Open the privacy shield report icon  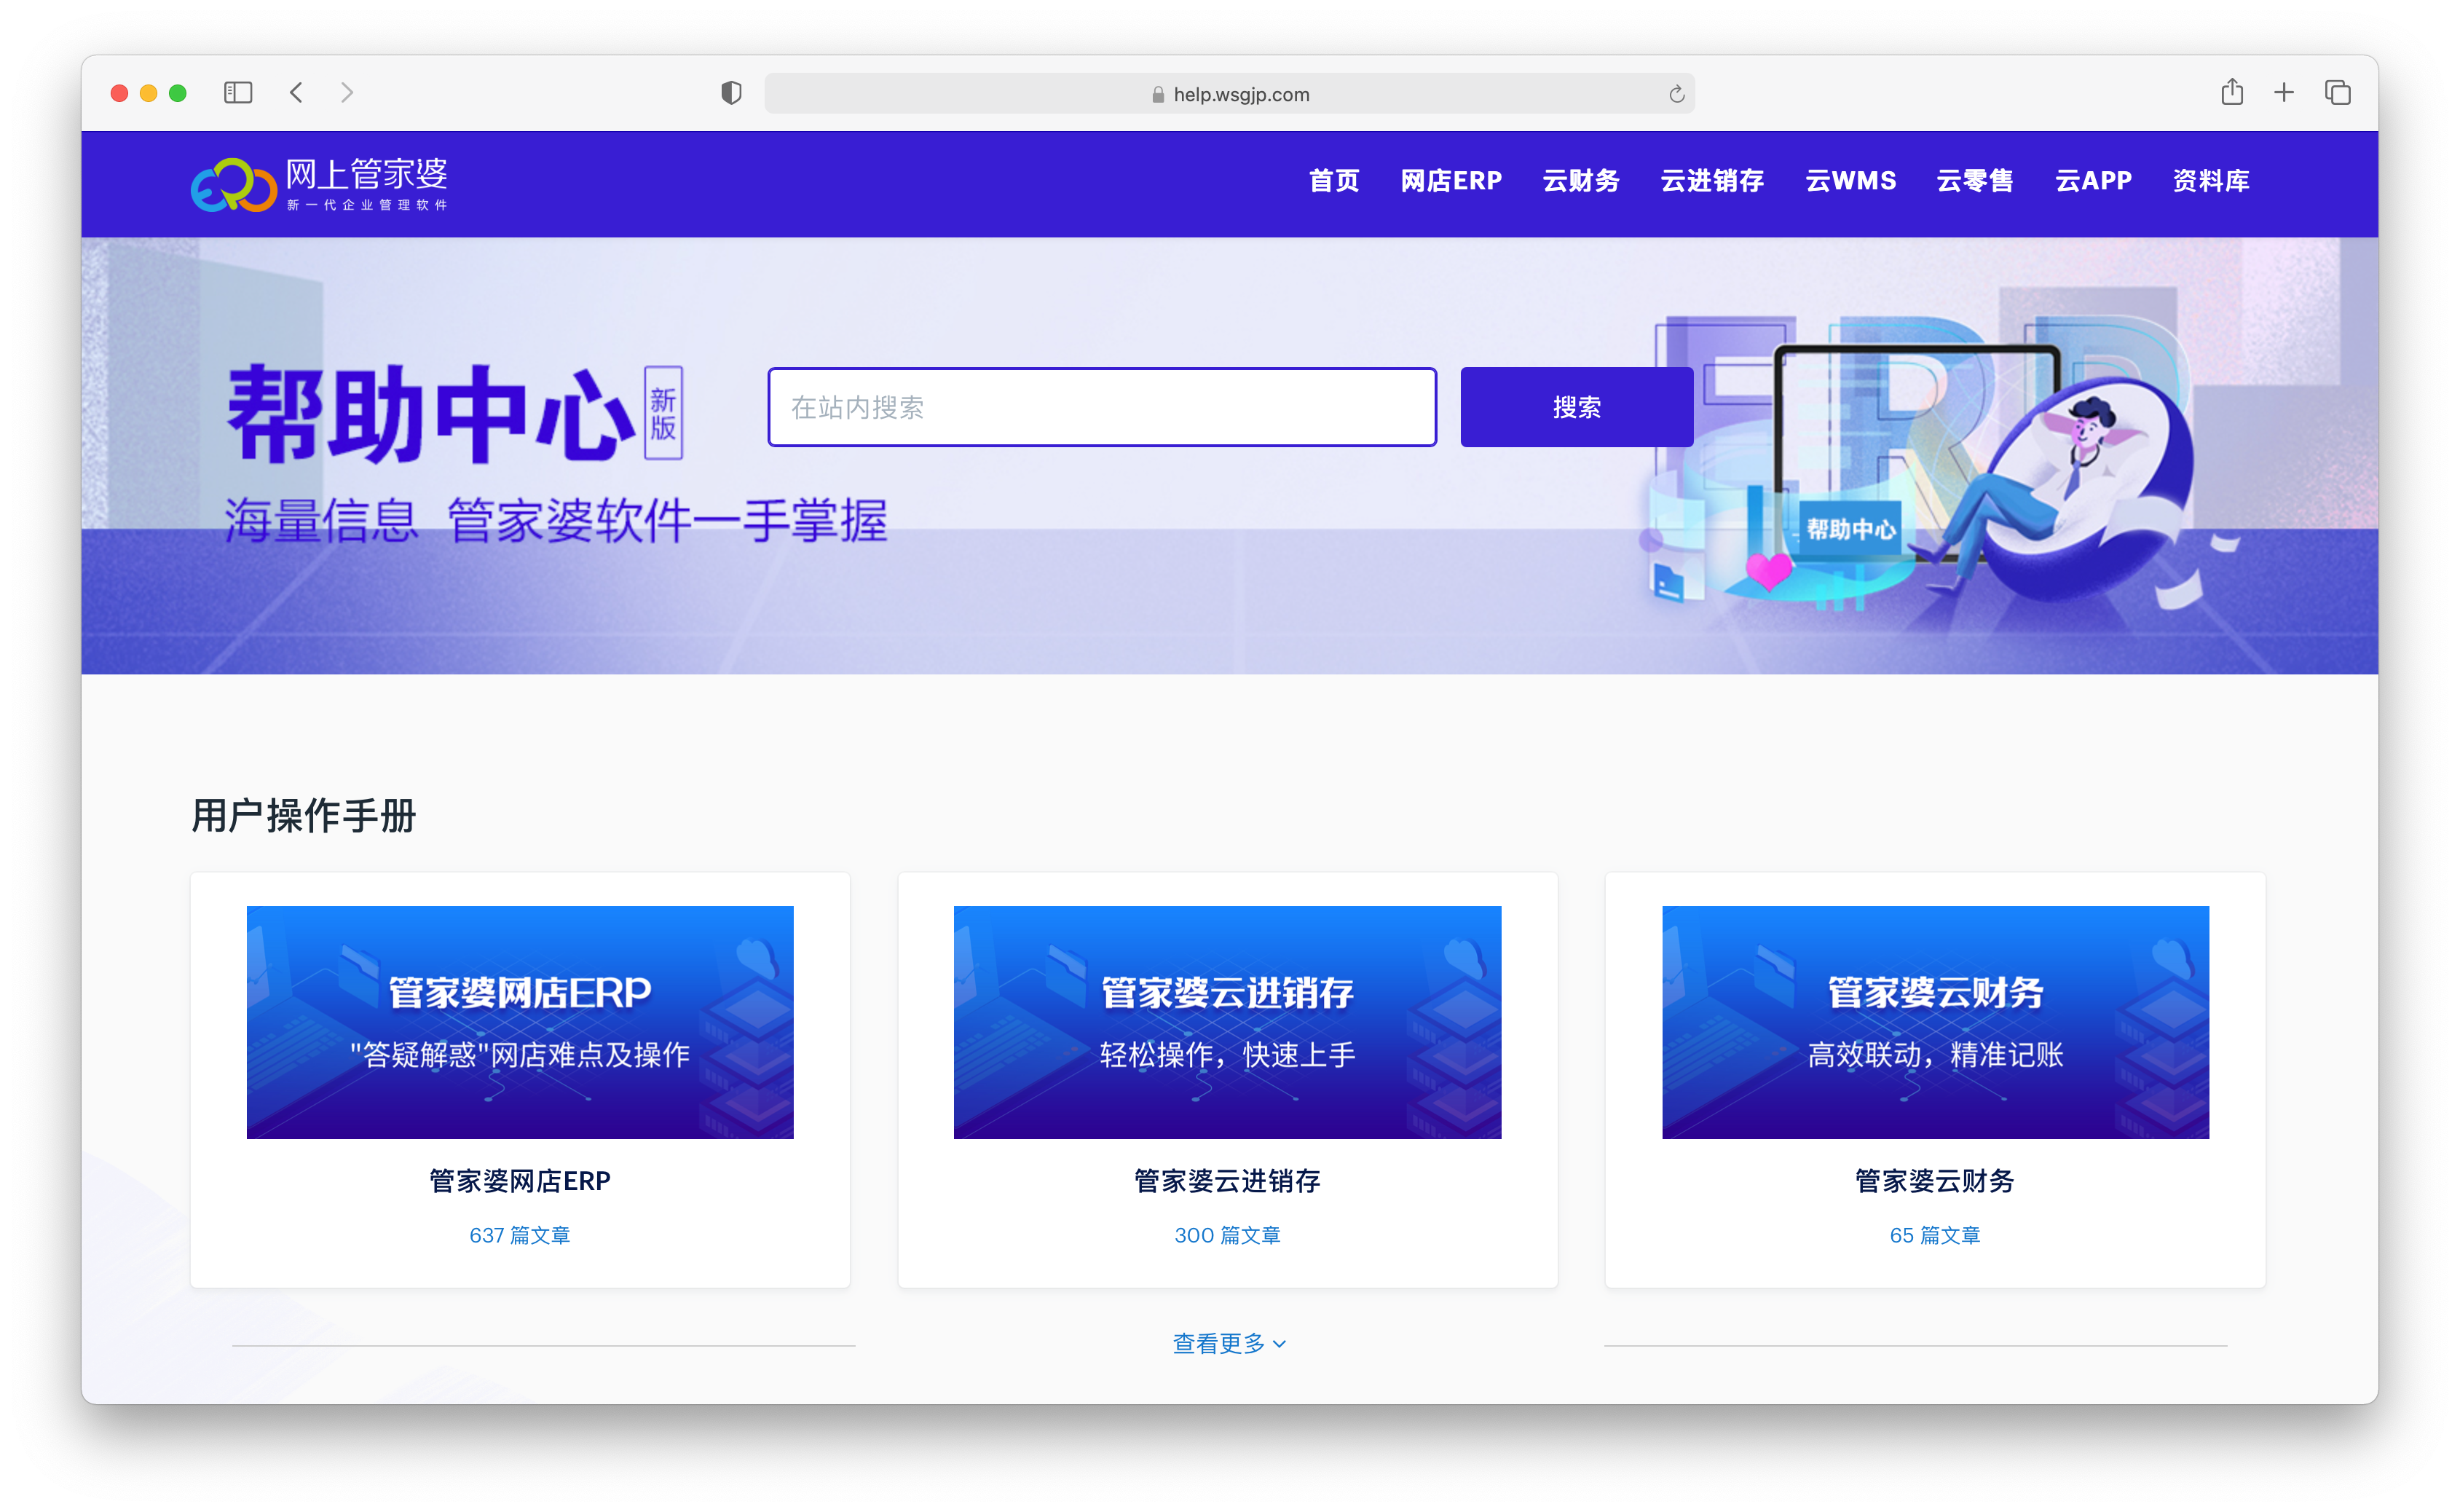(x=730, y=93)
